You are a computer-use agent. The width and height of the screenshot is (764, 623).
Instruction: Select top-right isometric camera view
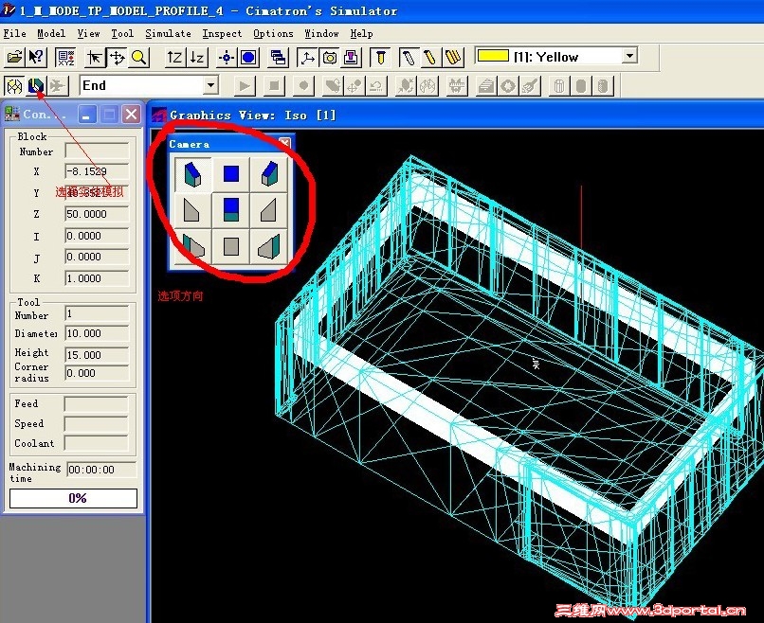[x=269, y=174]
